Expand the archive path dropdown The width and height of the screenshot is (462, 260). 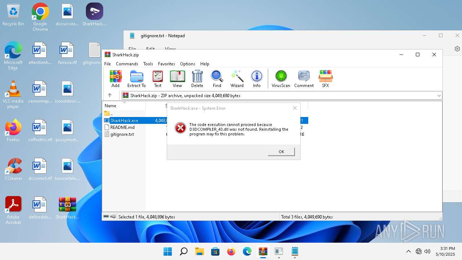click(439, 96)
